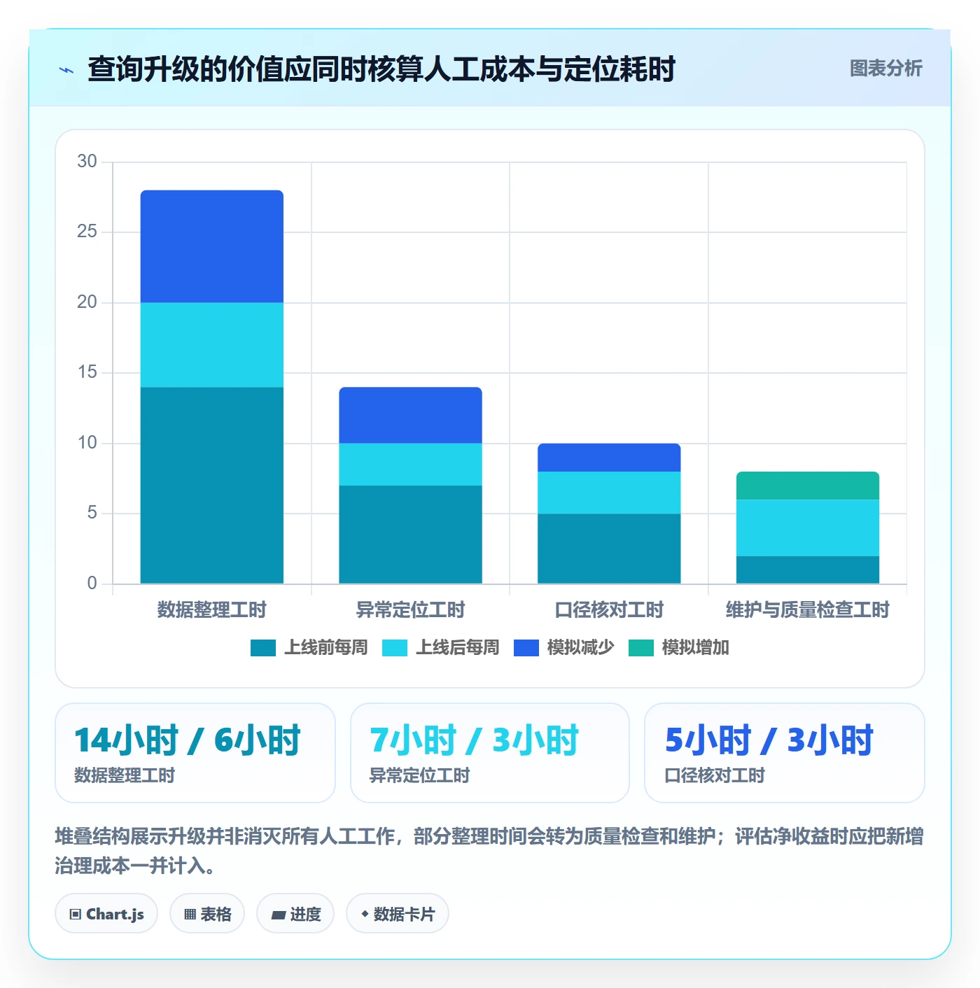Click the y-axis value 15

87,372
